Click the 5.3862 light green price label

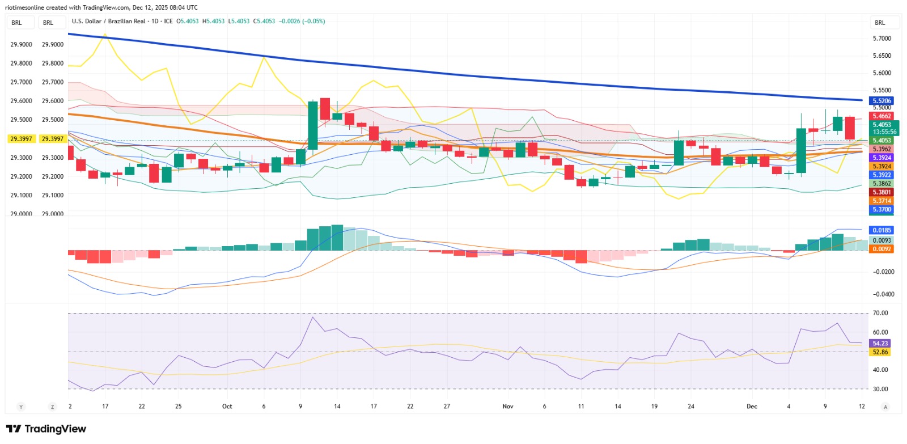881,184
